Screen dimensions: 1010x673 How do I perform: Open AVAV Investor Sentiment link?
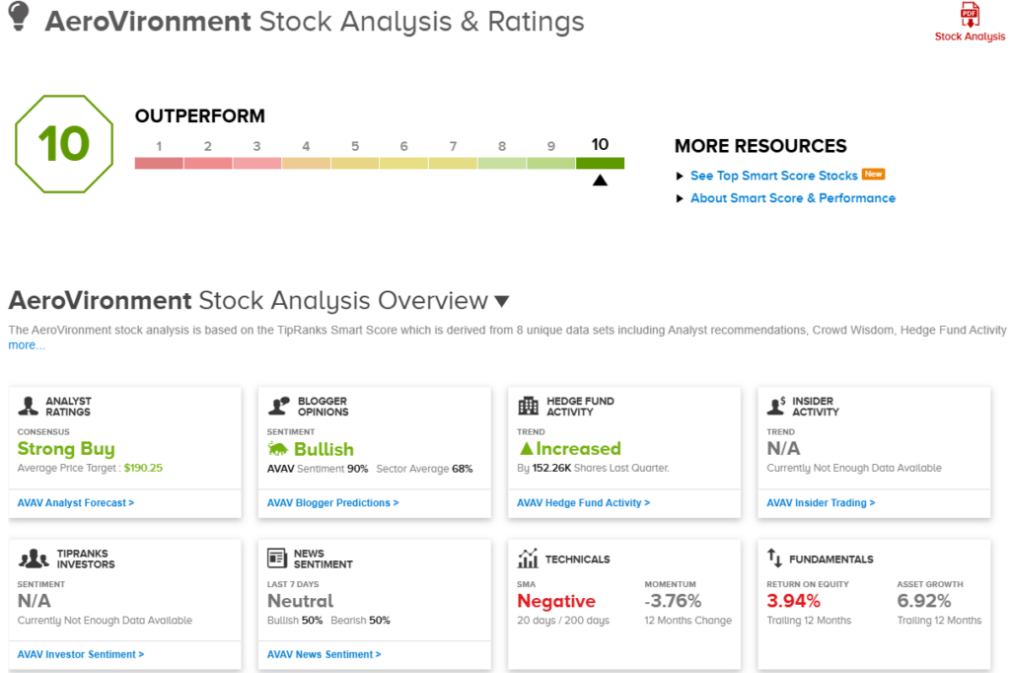[x=81, y=654]
